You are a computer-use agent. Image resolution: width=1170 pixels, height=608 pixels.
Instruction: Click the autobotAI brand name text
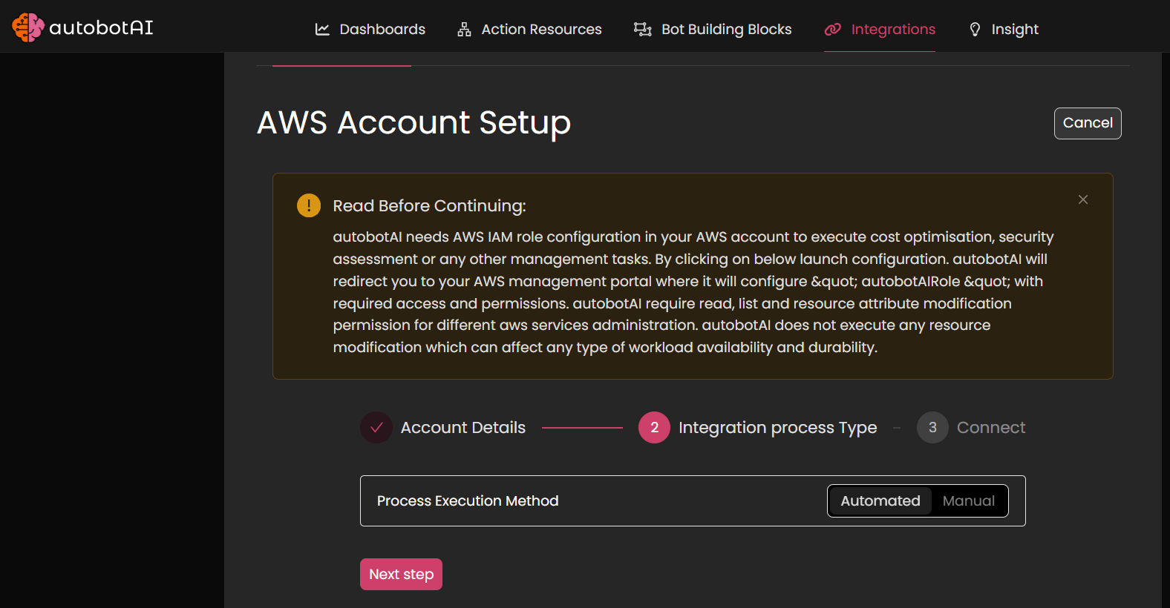pyautogui.click(x=101, y=27)
